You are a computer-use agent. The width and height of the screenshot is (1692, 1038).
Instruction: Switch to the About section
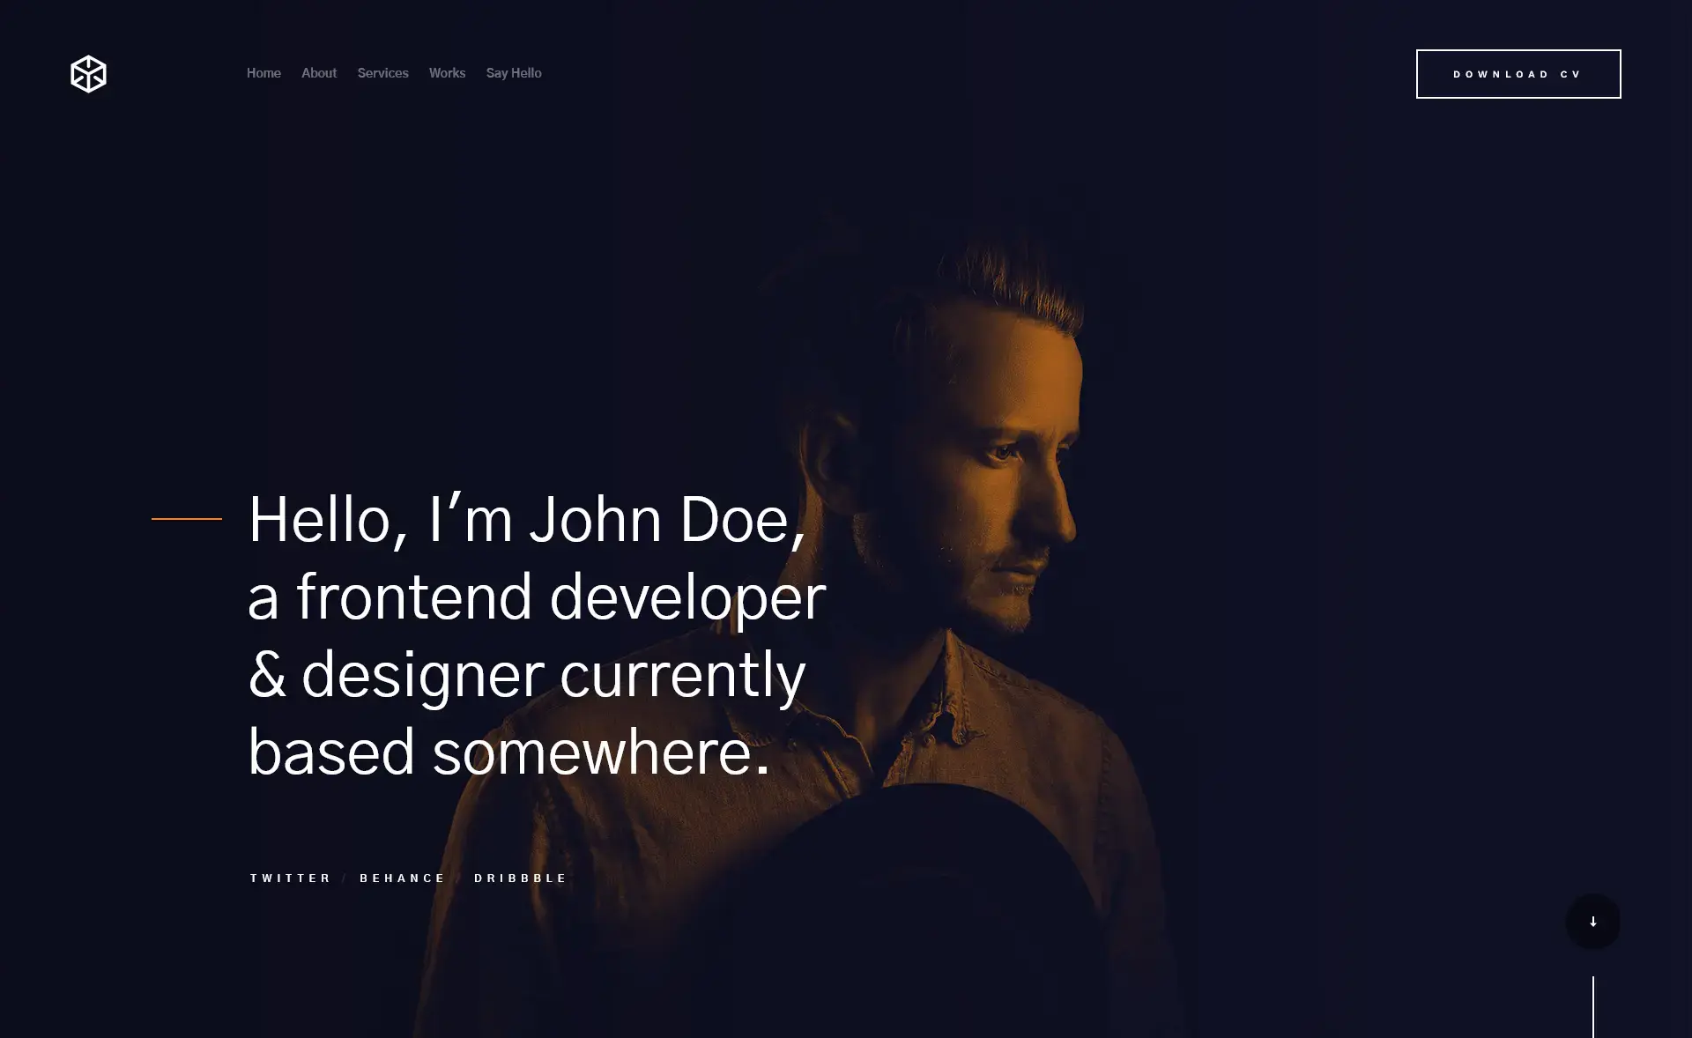pos(318,73)
